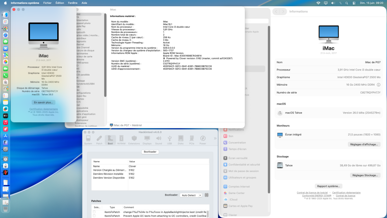Open the NVRAM tab in Hackintool

tap(121, 140)
